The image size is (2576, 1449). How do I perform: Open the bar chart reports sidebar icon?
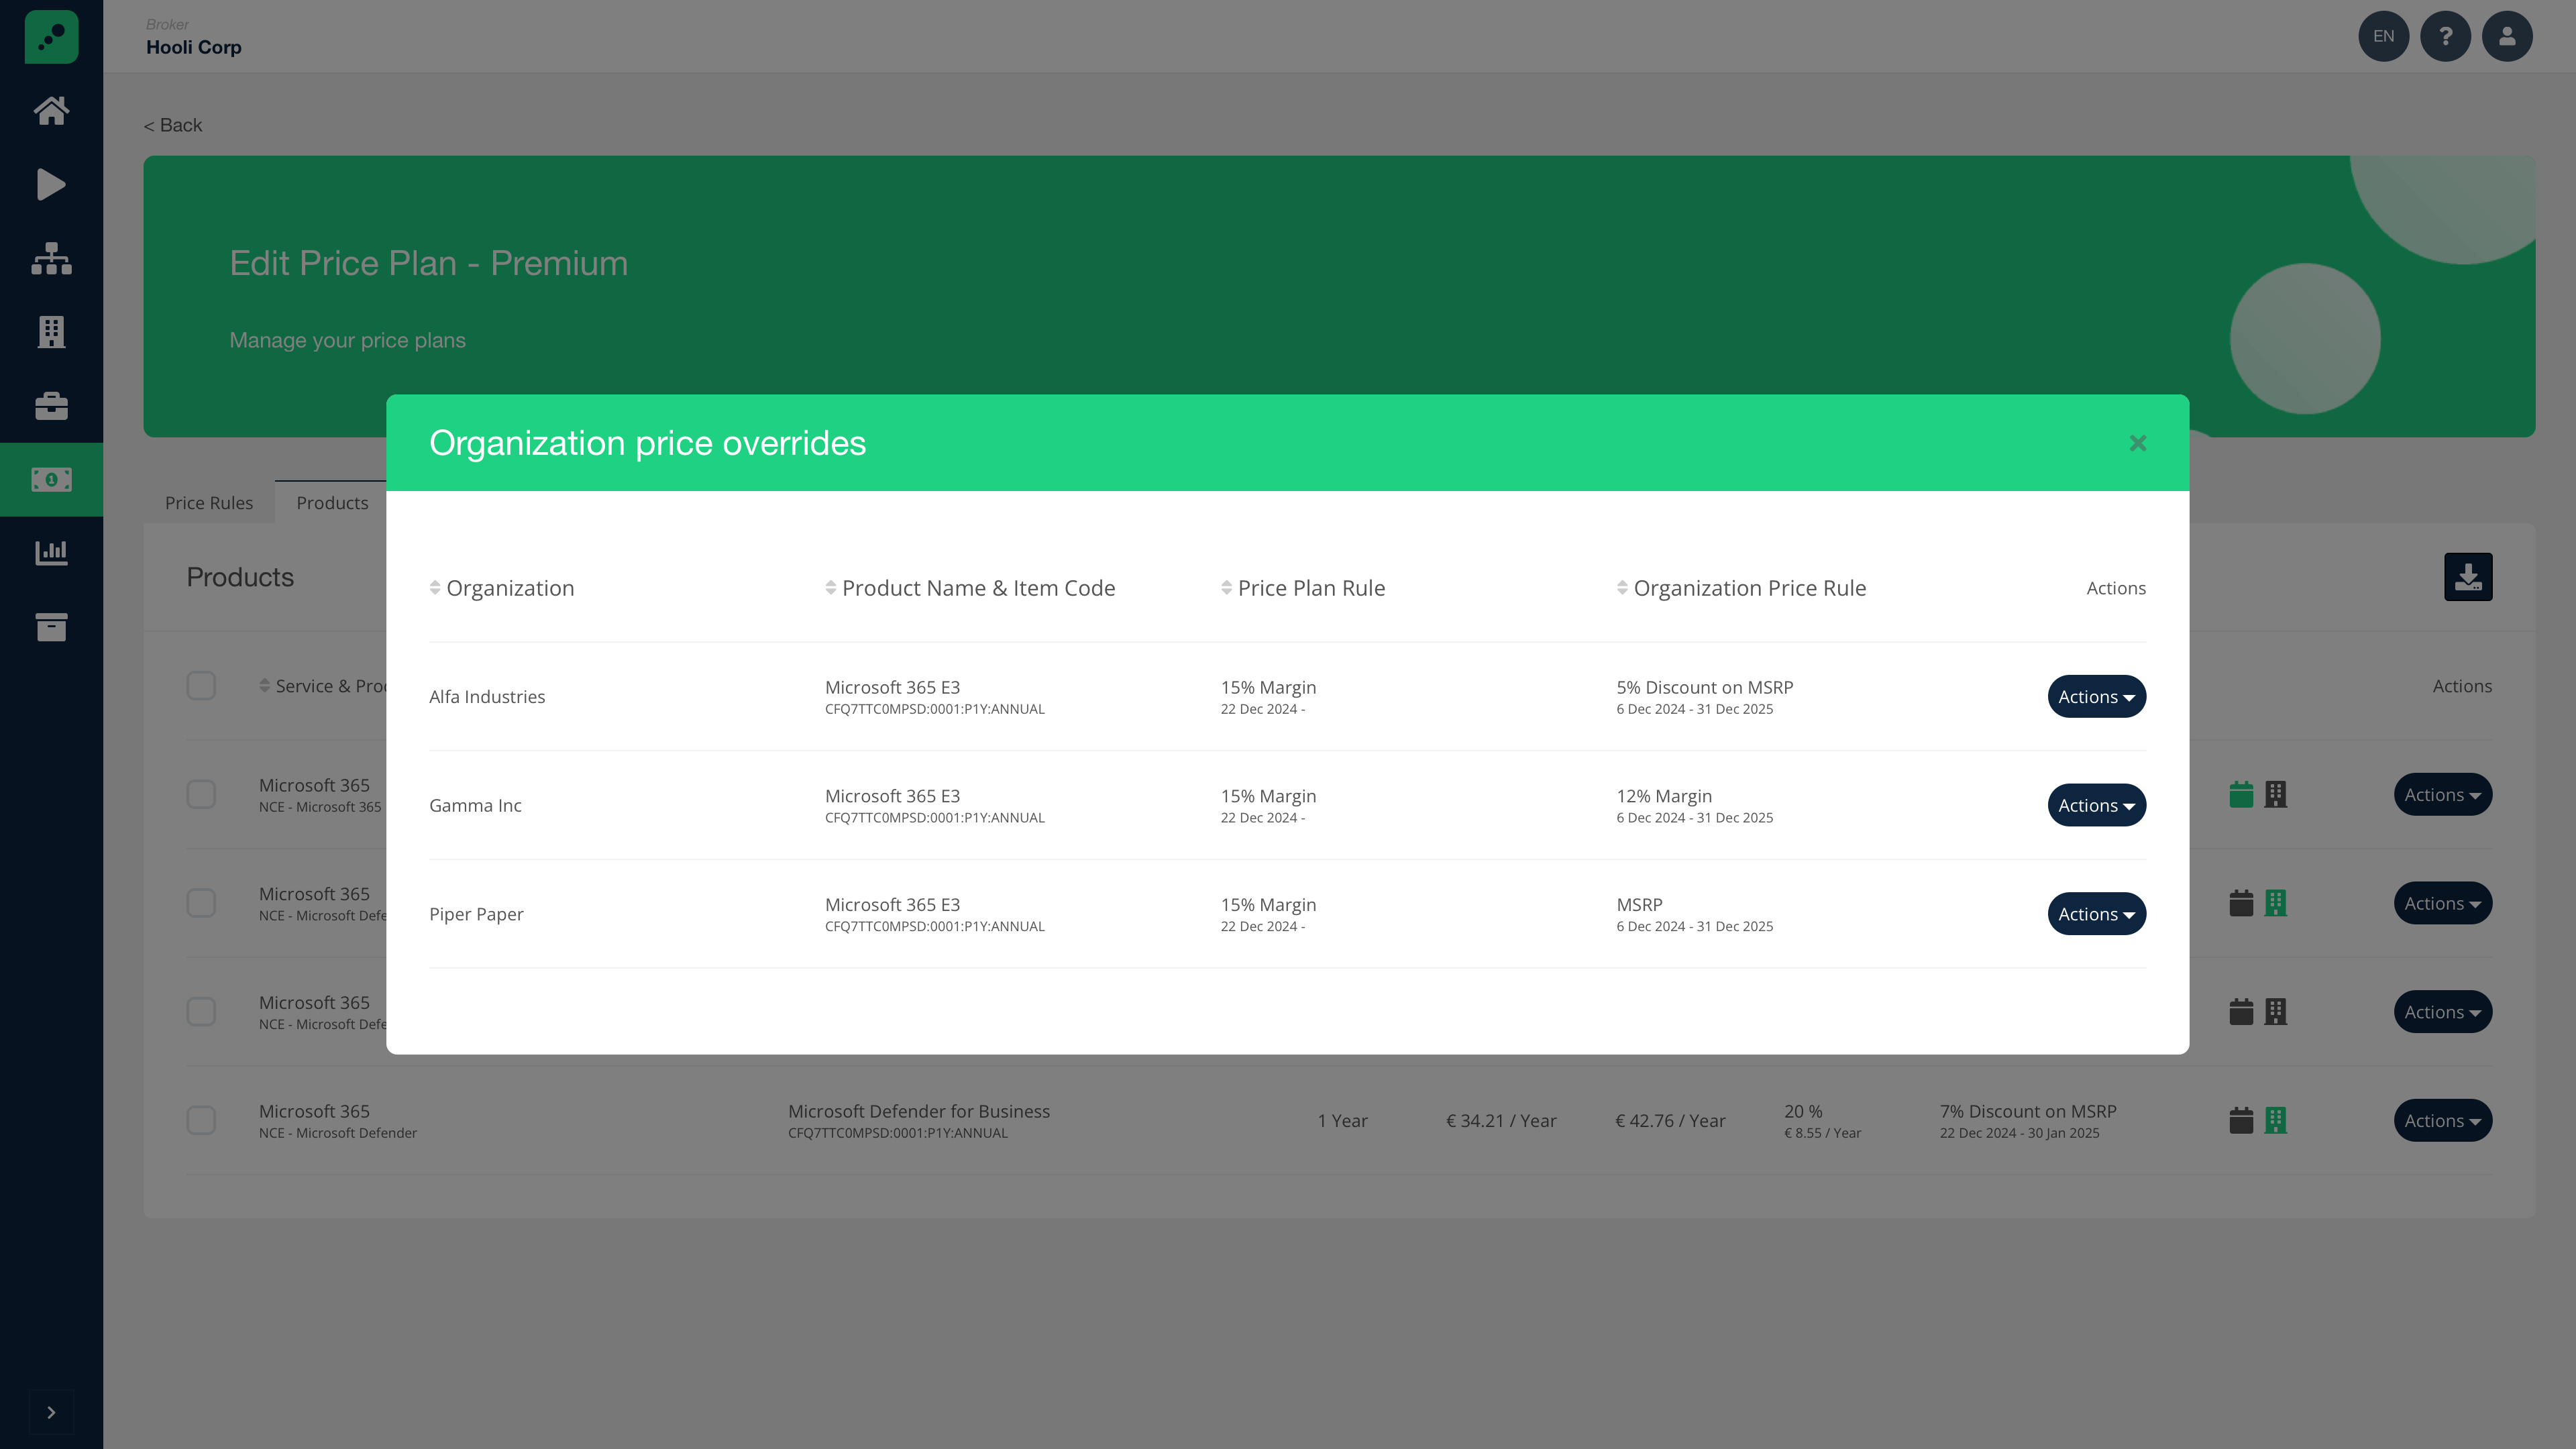click(x=51, y=553)
